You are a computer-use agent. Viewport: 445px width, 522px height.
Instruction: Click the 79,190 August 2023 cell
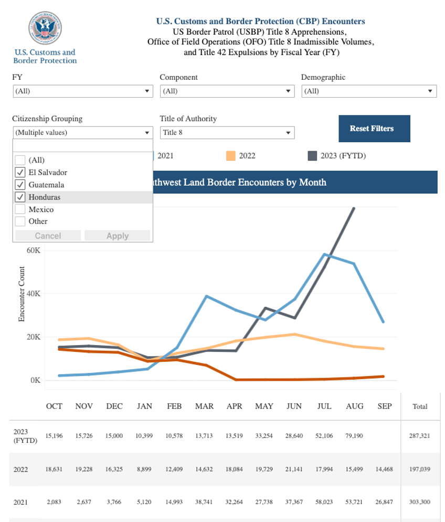click(x=354, y=436)
